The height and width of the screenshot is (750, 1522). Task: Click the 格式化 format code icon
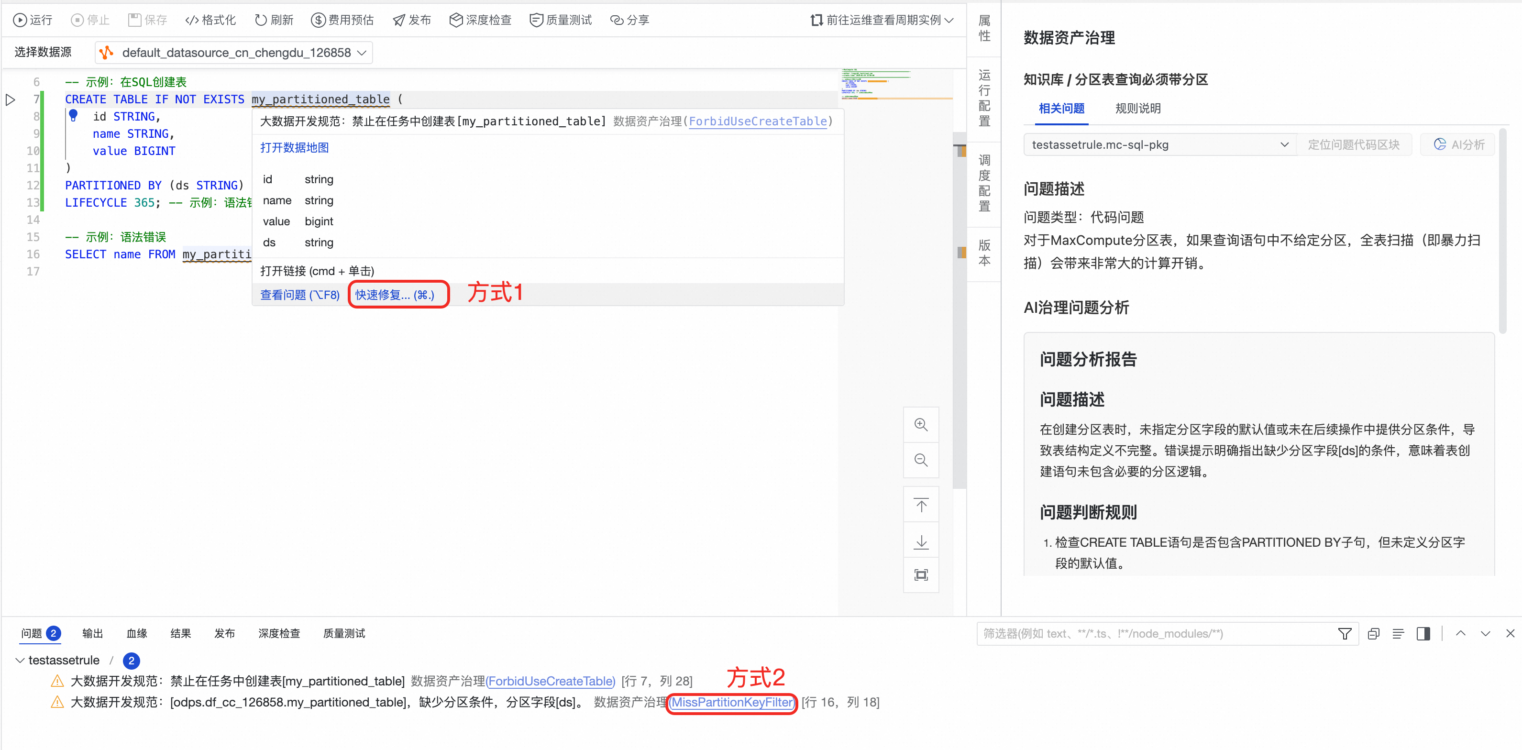click(x=191, y=20)
